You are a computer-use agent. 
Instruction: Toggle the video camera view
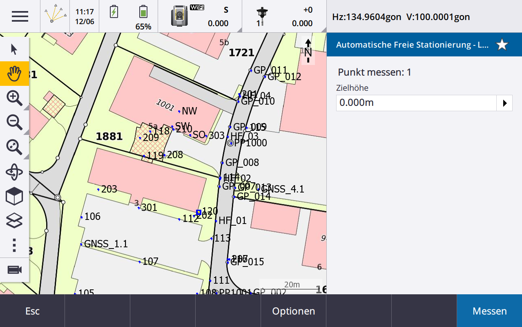[14, 270]
